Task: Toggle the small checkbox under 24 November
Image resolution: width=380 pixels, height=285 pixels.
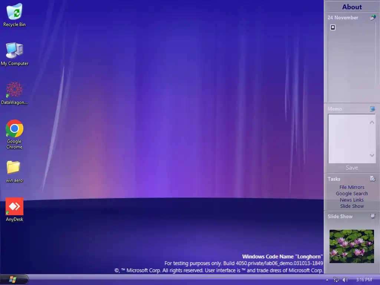Action: 333,27
